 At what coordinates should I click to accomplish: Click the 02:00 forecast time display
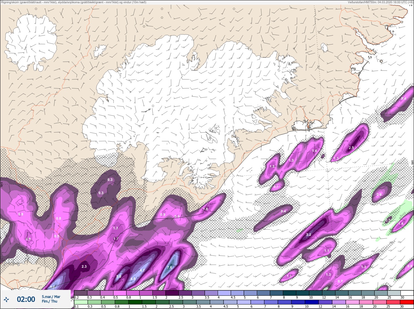click(x=26, y=299)
